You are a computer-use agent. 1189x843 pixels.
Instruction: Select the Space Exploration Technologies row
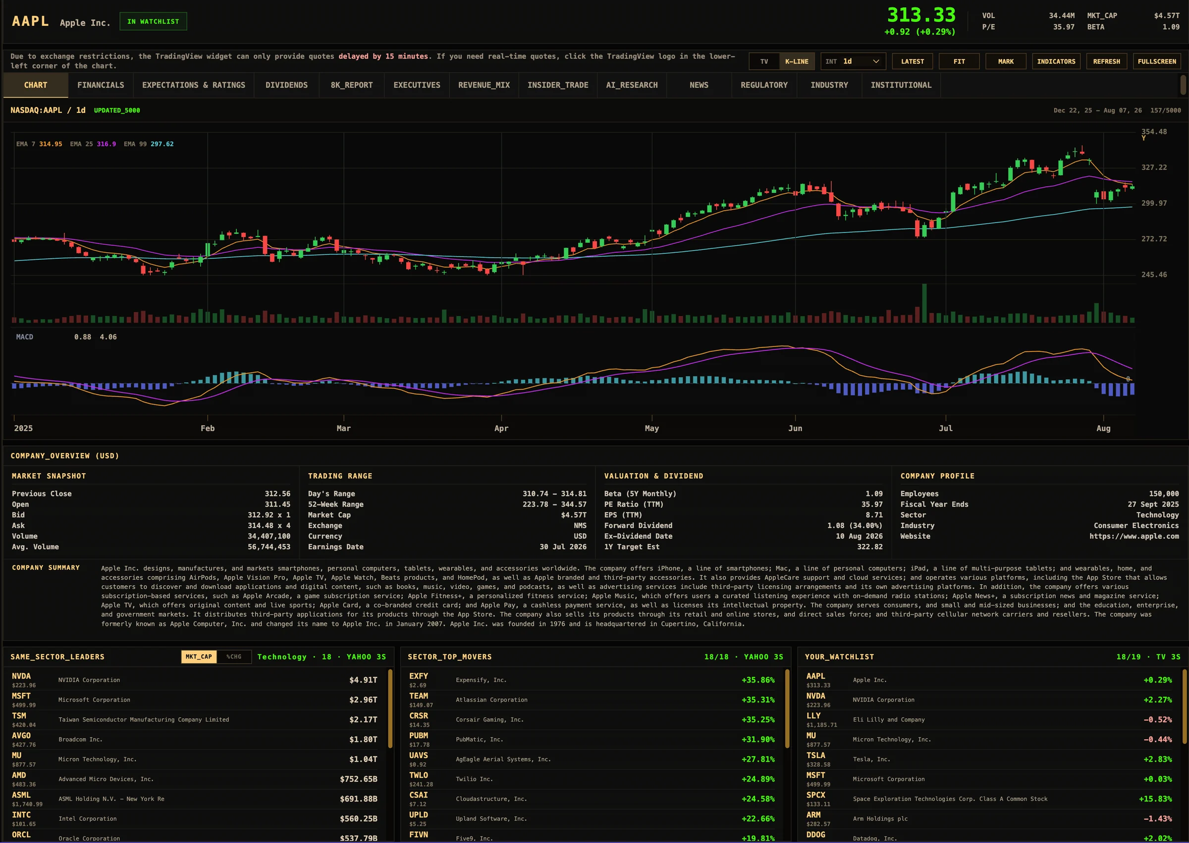pyautogui.click(x=990, y=799)
